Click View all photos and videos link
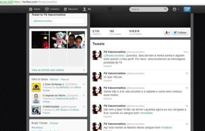This screenshot has height=131, width=205. click(x=48, y=70)
